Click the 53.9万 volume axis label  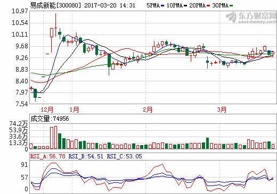pyautogui.click(x=19, y=130)
